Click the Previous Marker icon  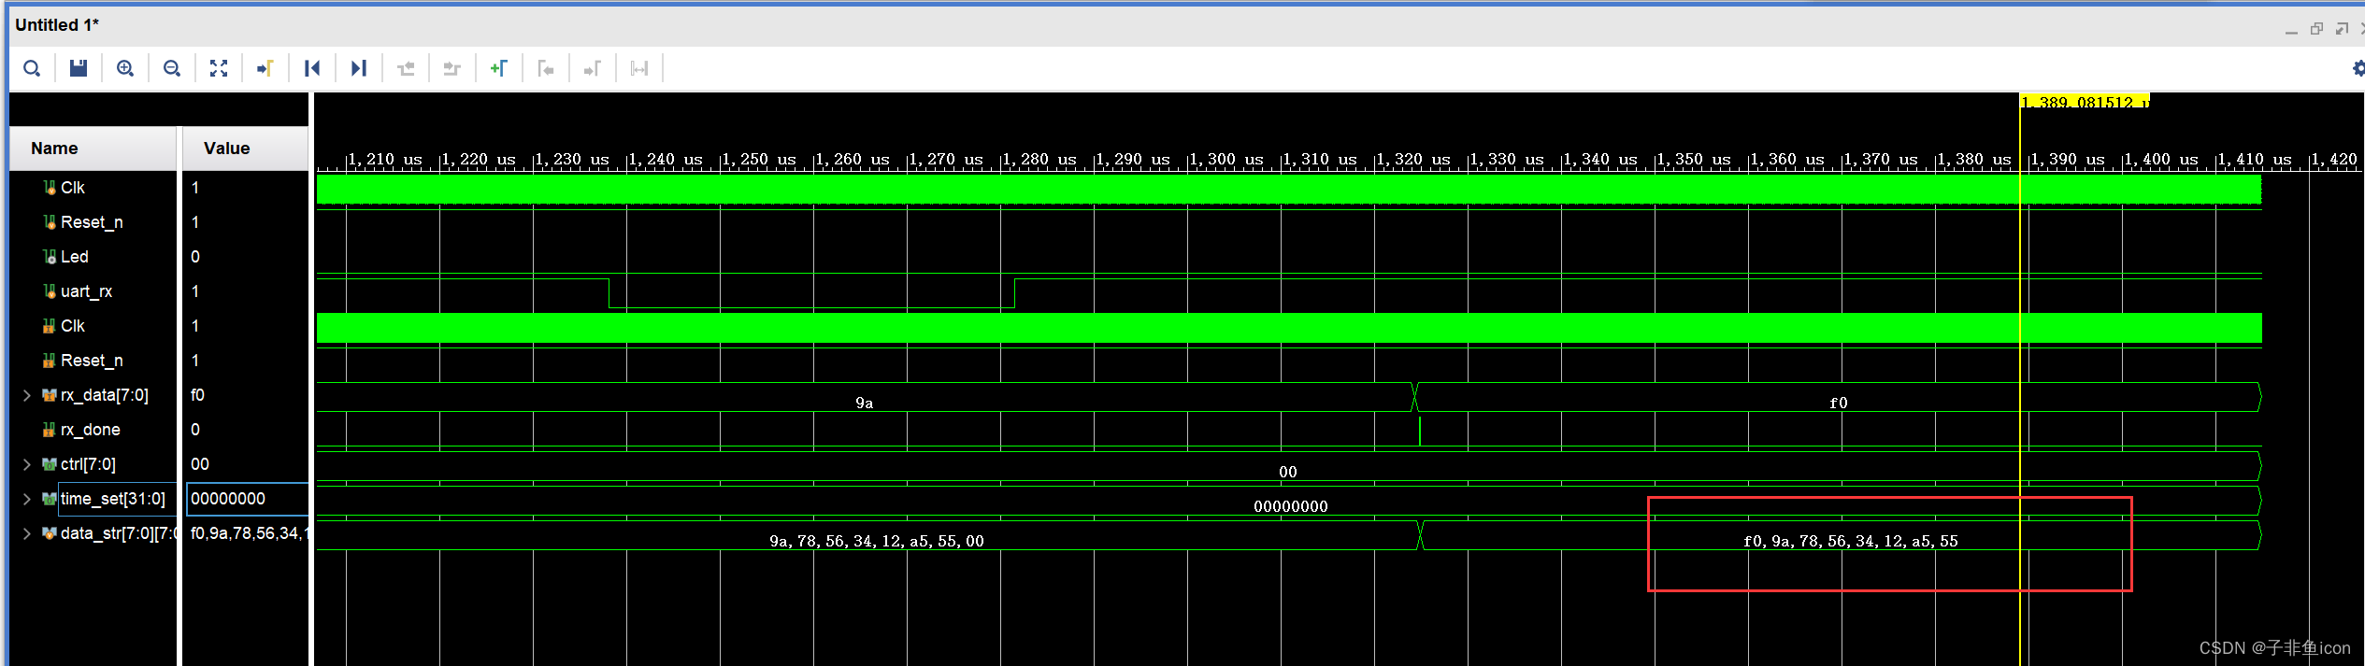click(x=546, y=68)
